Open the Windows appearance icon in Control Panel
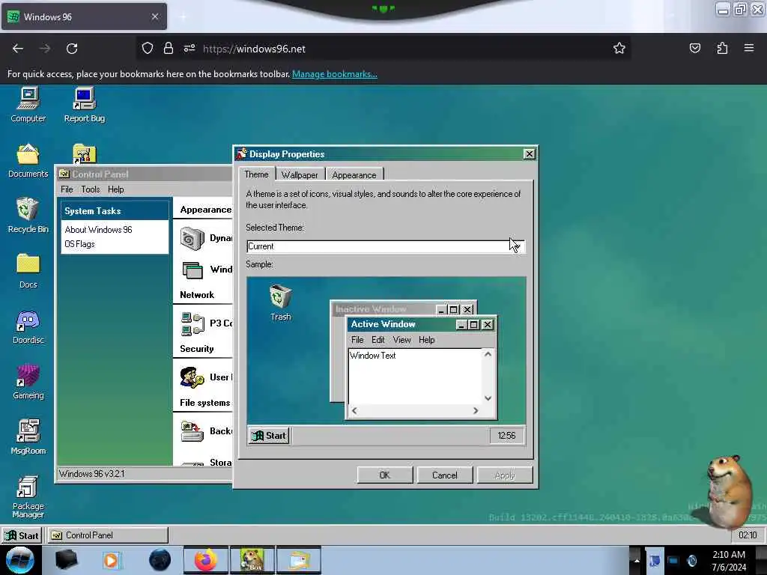767x575 pixels. pyautogui.click(x=192, y=270)
